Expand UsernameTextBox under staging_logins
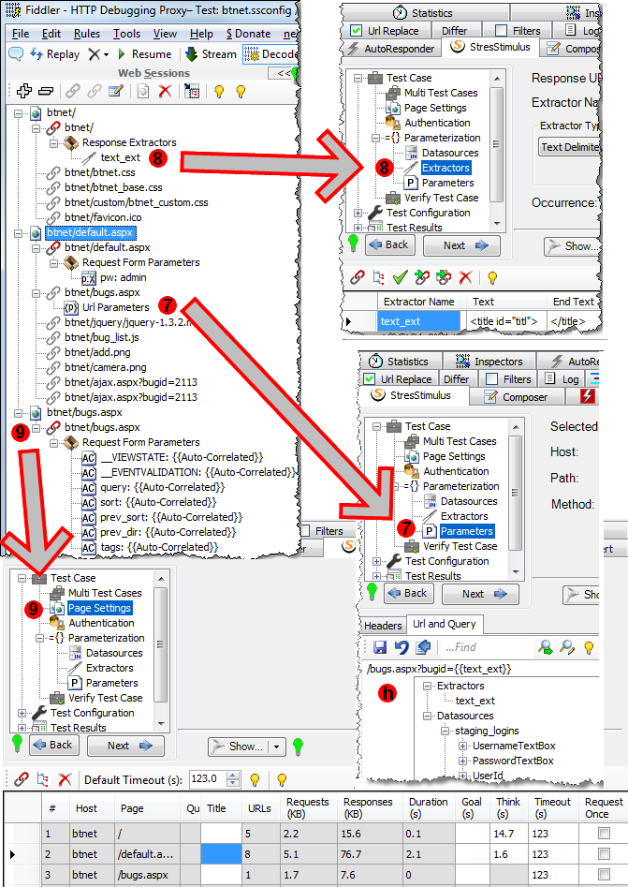This screenshot has height=887, width=628. [x=463, y=746]
